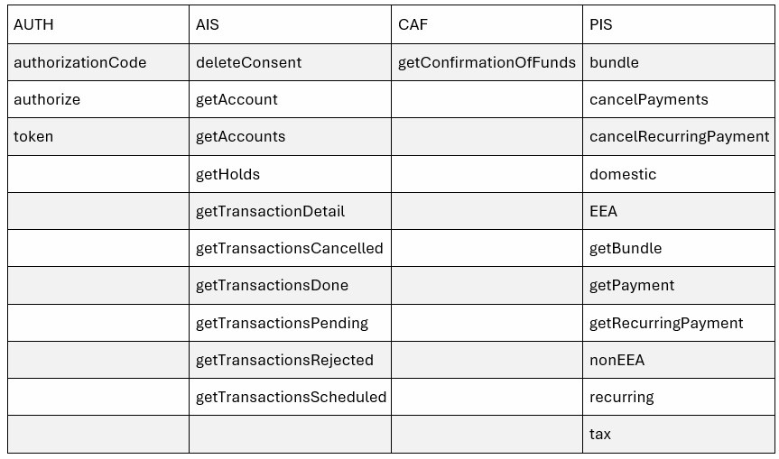
Task: Select the deleteConsent cell
Action: (290, 62)
